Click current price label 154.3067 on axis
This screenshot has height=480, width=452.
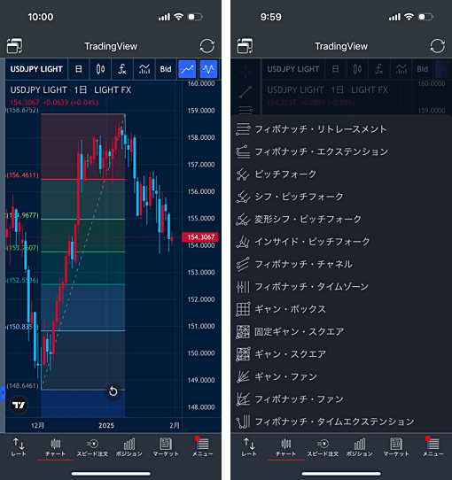(x=200, y=237)
